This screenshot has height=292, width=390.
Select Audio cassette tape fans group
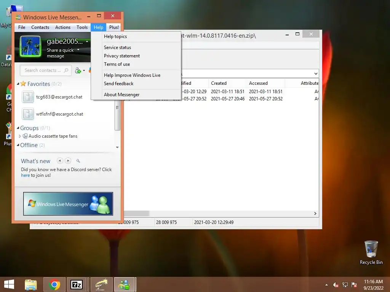coord(53,136)
